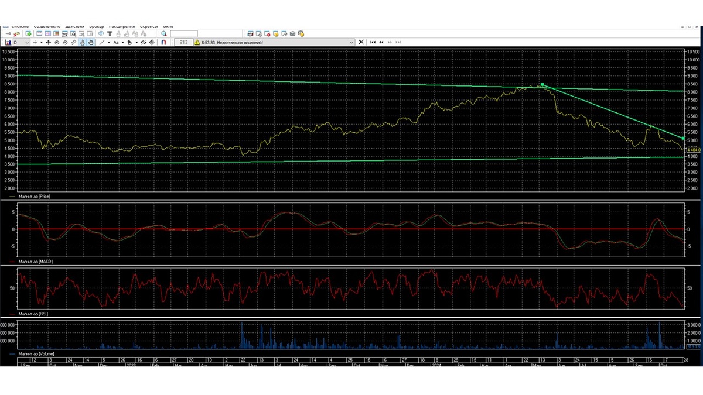Expand the crosshair tool dropdown arrow
The image size is (703, 395).
[x=41, y=42]
